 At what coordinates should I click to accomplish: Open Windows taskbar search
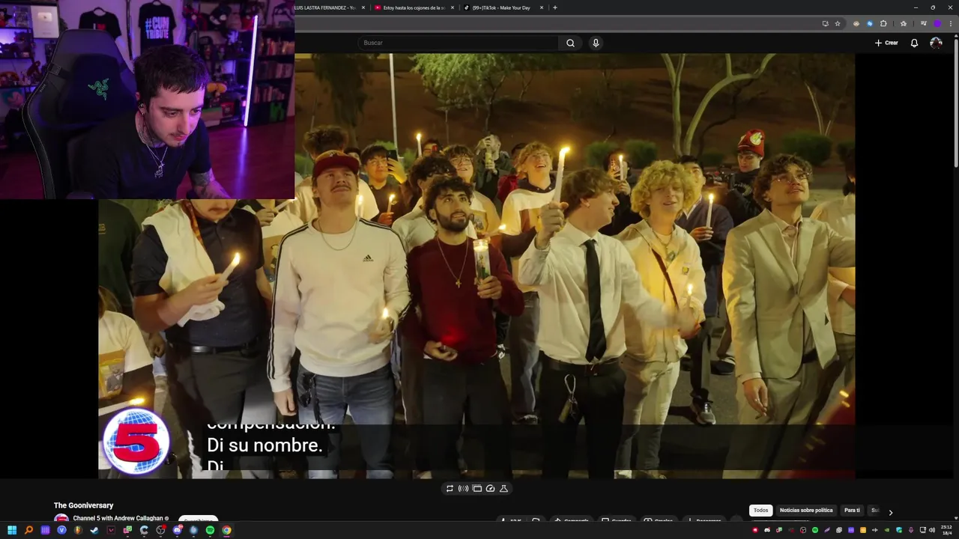[28, 530]
